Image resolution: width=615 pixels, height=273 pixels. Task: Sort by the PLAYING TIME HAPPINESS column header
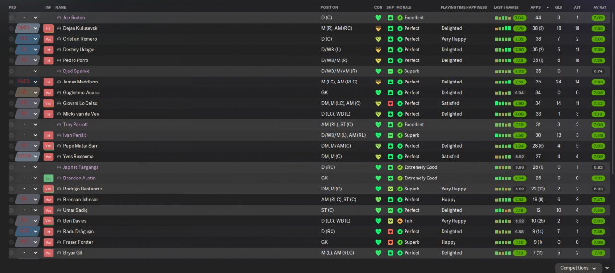[x=464, y=7]
